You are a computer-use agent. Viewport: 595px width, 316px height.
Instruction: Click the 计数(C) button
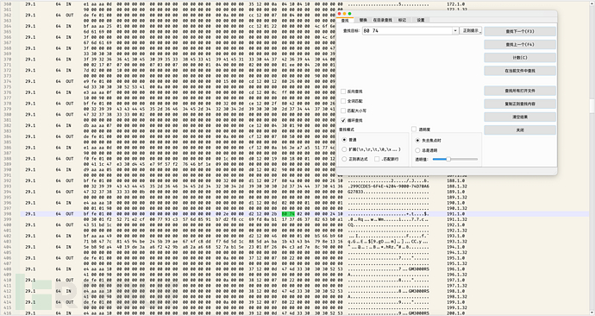tap(520, 58)
